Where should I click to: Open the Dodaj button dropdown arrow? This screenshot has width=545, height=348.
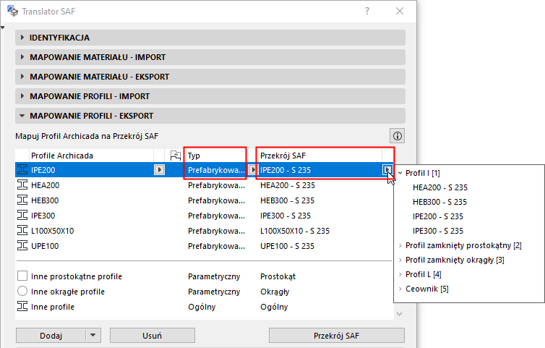point(93,336)
